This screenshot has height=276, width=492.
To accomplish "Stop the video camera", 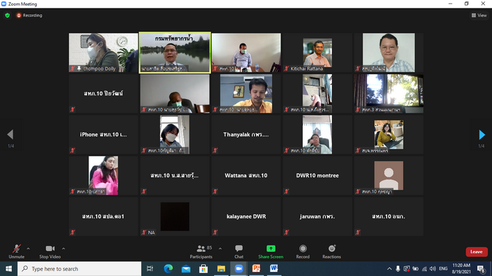I will tap(50, 252).
